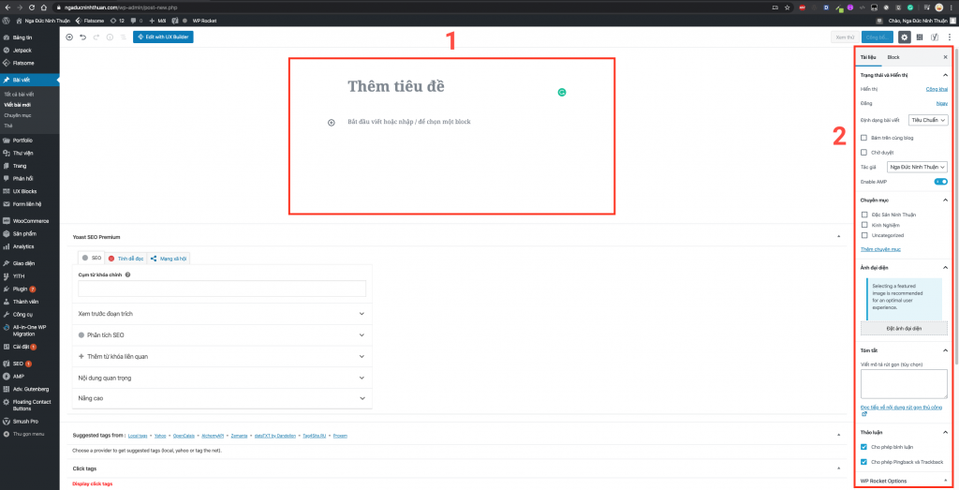Screen dimensions: 959x490
Task: Collapse the Ảnh đại diện panel
Action: click(945, 267)
